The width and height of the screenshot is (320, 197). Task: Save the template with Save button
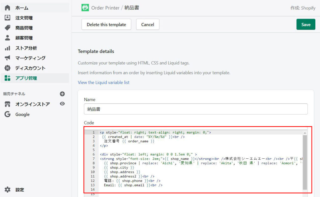[306, 24]
